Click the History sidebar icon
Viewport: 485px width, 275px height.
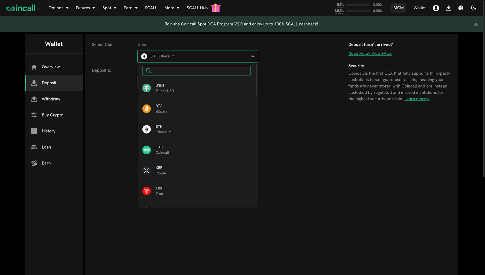(x=34, y=131)
